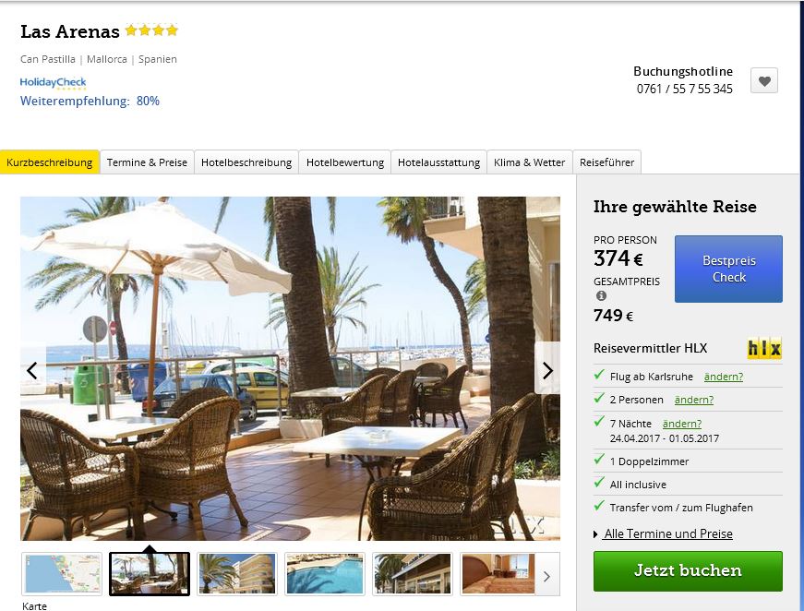Add hotel to favorites with heart icon
Image resolution: width=804 pixels, height=611 pixels.
pos(764,80)
